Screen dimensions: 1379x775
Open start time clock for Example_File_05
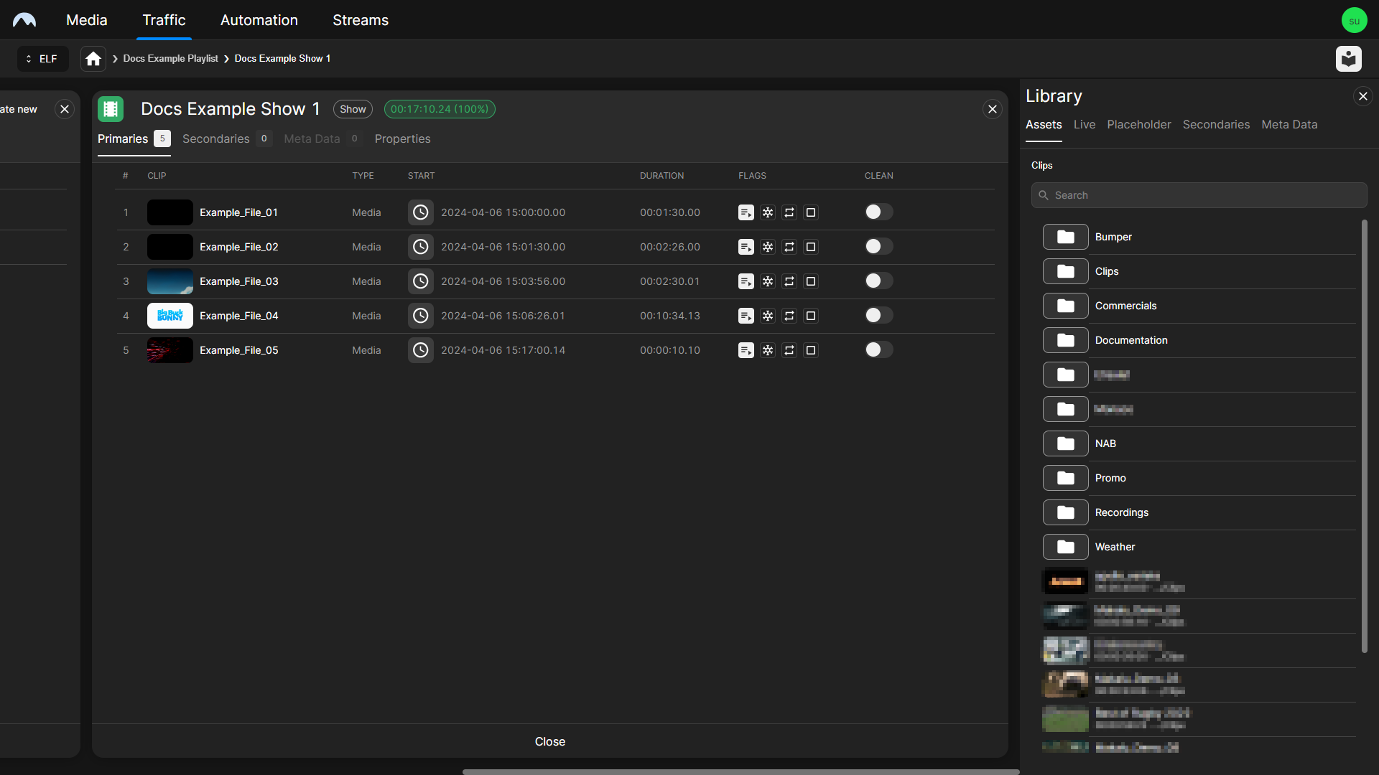click(421, 350)
